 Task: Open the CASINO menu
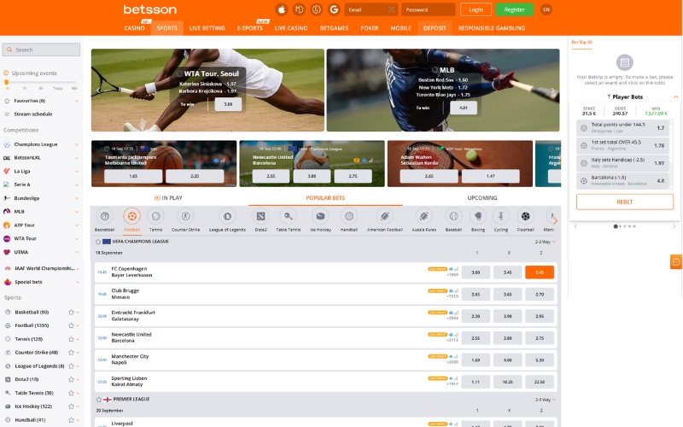134,28
